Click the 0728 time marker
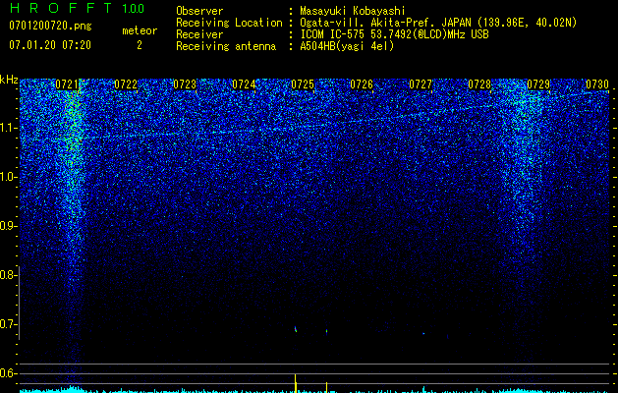 pos(479,84)
